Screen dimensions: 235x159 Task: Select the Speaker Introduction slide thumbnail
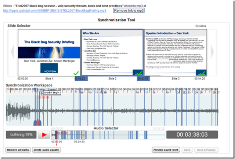[175, 53]
